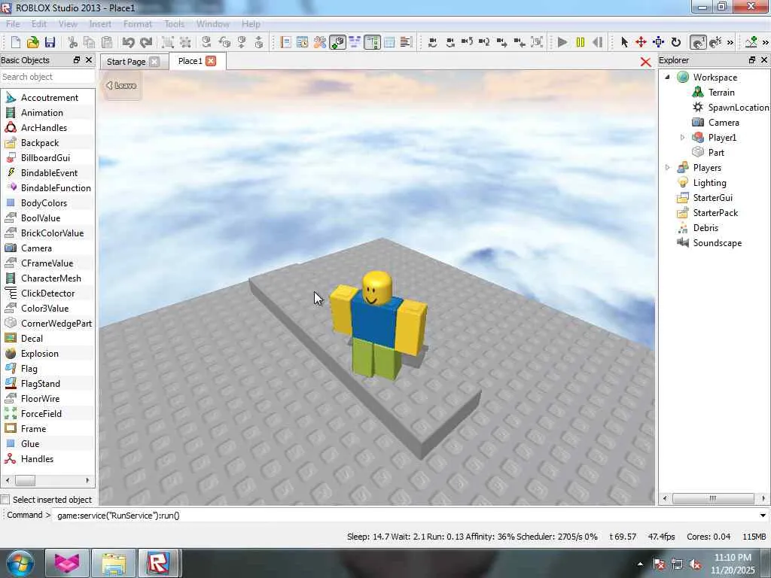Image resolution: width=771 pixels, height=578 pixels.
Task: Show more tools via the chevron beside the grid buttons
Action: tap(730, 43)
